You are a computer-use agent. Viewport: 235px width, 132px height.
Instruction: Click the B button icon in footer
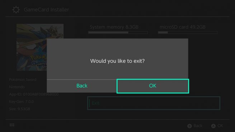tap(189, 126)
